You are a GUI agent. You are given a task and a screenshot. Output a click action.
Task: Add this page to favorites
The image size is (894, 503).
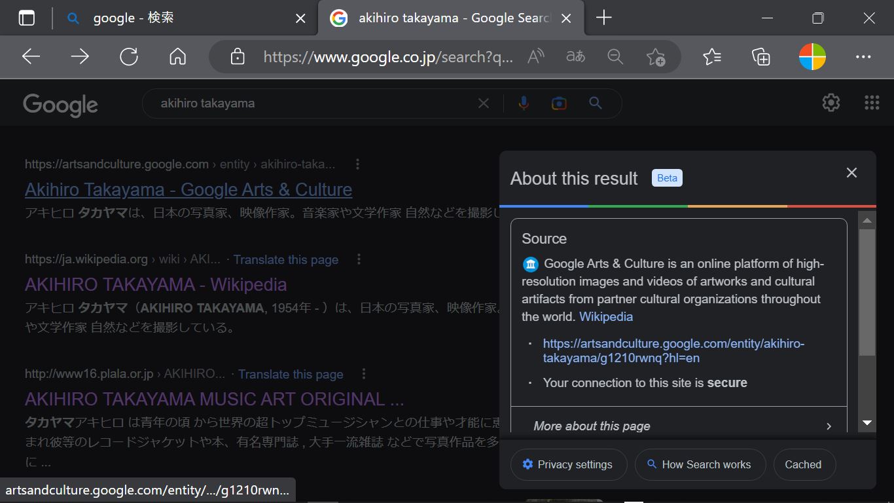(x=655, y=57)
